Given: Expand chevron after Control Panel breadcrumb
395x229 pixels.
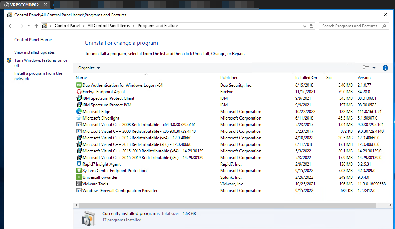Looking at the screenshot, I should [84, 26].
